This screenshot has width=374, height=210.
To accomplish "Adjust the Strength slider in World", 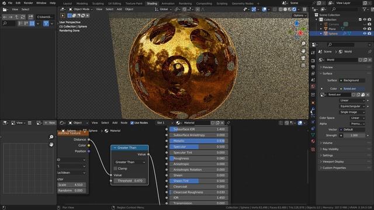I will [x=354, y=135].
